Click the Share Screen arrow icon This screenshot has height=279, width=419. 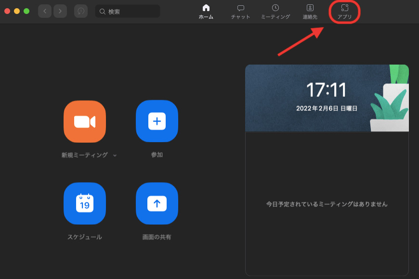[157, 203]
